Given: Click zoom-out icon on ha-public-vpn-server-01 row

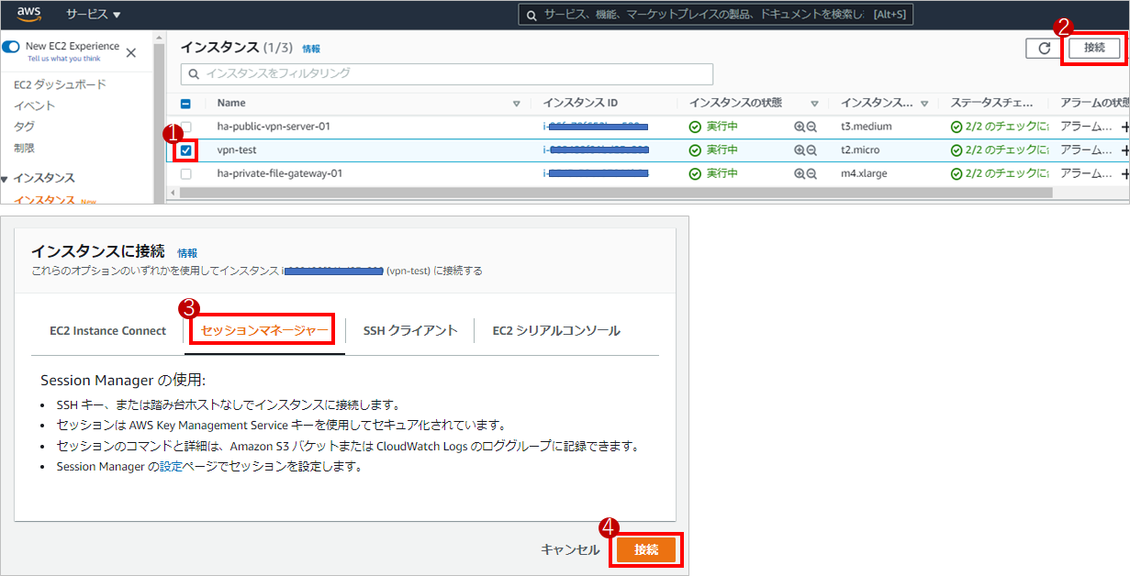Looking at the screenshot, I should pos(811,127).
